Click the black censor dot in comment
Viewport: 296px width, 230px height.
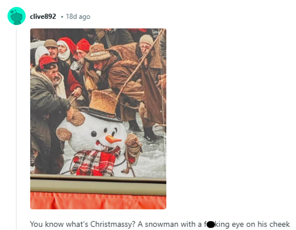point(211,224)
